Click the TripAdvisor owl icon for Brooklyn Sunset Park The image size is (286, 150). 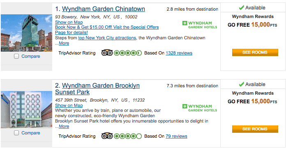tap(107, 136)
